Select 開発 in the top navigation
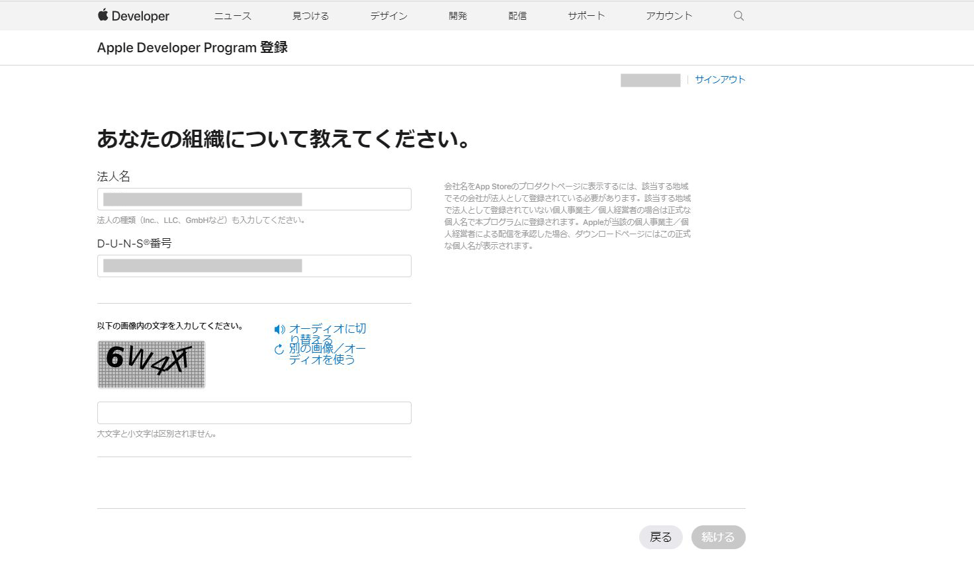974x569 pixels. click(458, 16)
